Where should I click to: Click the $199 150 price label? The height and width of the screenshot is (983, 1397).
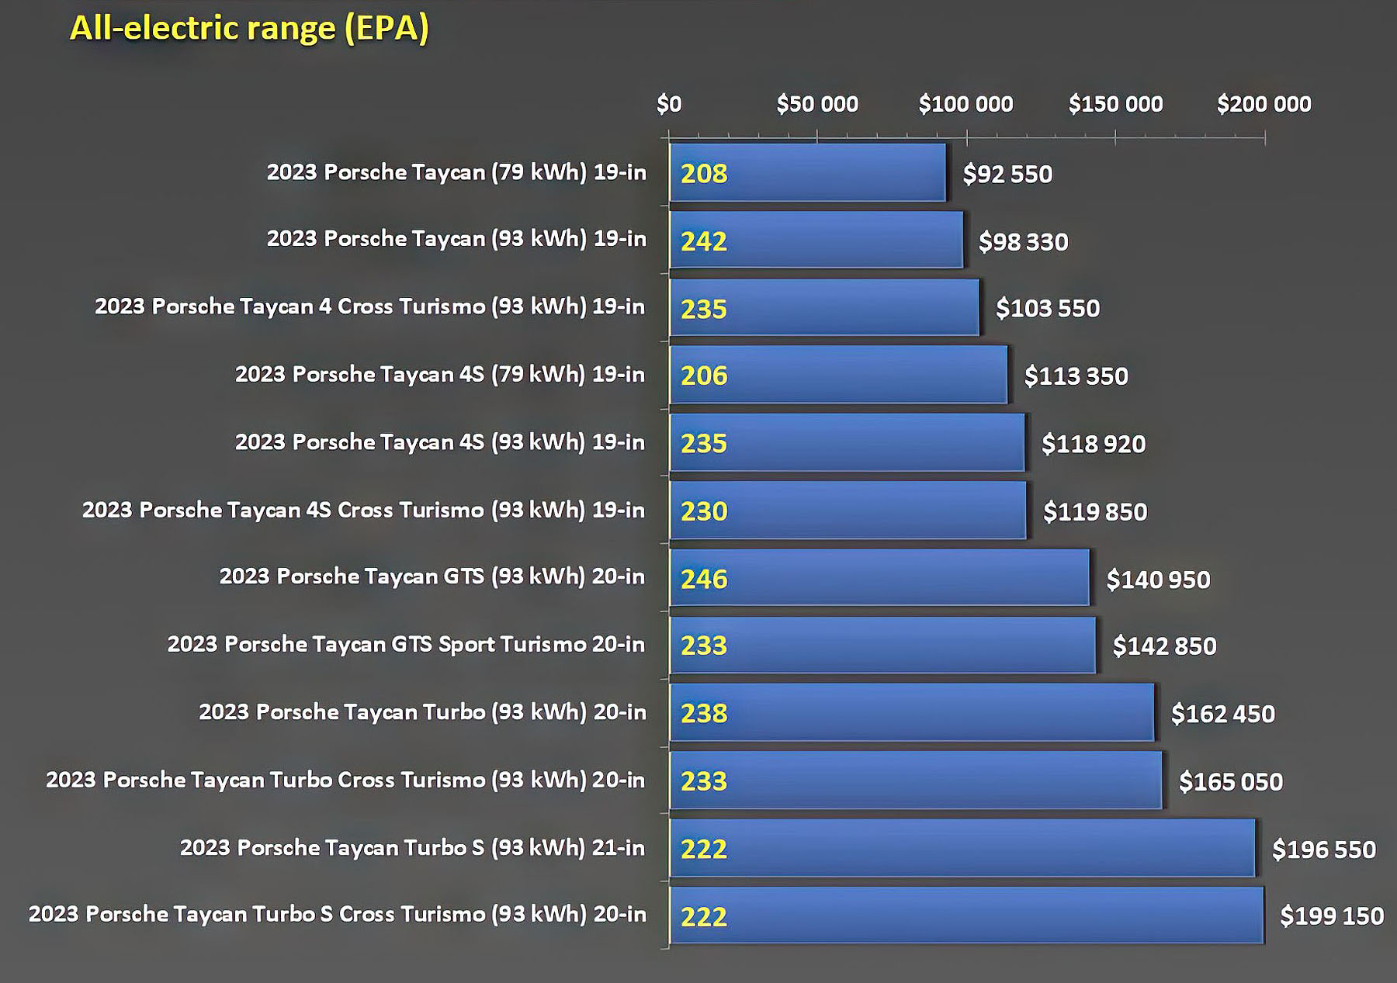tap(1331, 916)
